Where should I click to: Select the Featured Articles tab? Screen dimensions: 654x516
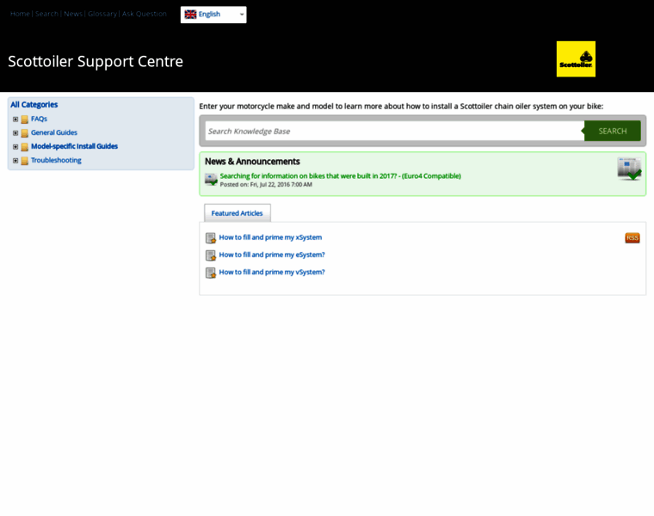coord(237,213)
